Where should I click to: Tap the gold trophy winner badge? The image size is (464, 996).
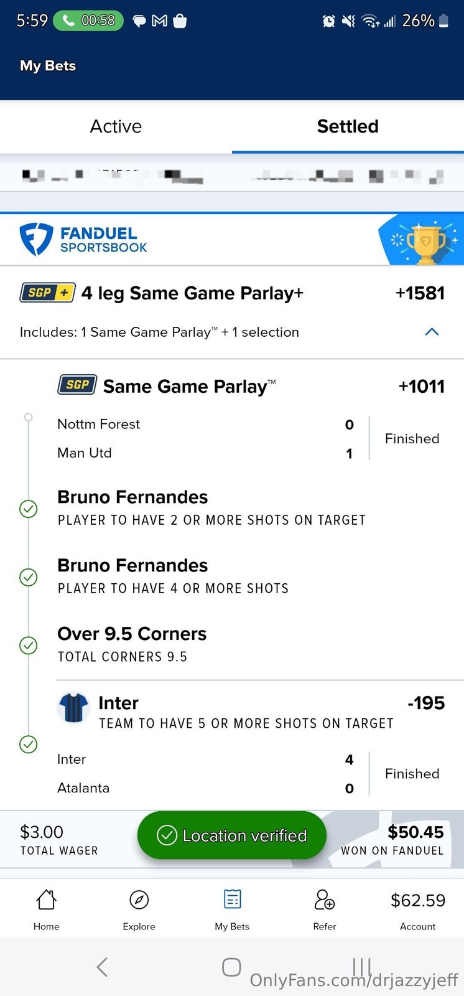pyautogui.click(x=426, y=241)
